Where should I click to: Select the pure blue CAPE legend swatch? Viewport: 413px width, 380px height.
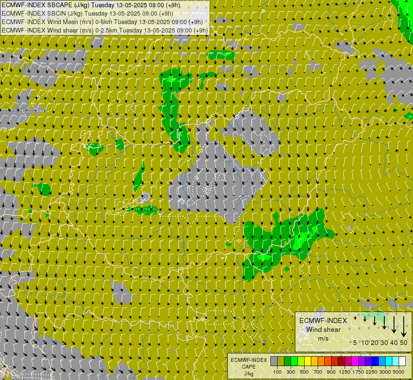click(x=375, y=361)
